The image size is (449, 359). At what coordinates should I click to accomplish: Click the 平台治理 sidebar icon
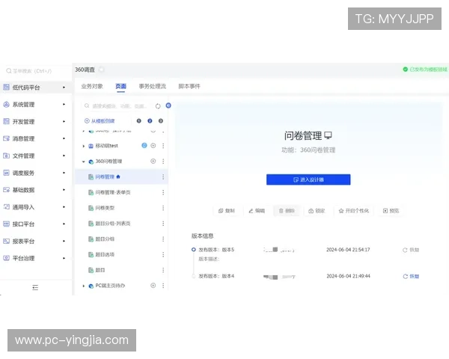coord(6,258)
